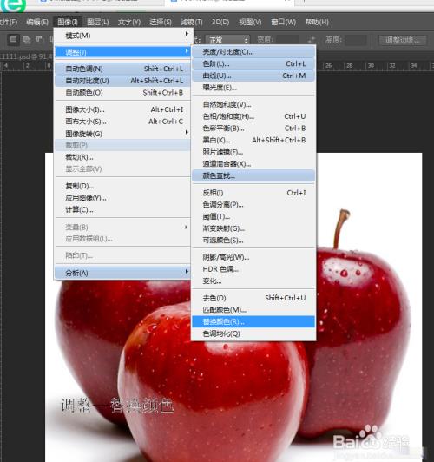This screenshot has height=462, width=434.
Task: Choose 裁切(R)... menu item
Action: 123,157
